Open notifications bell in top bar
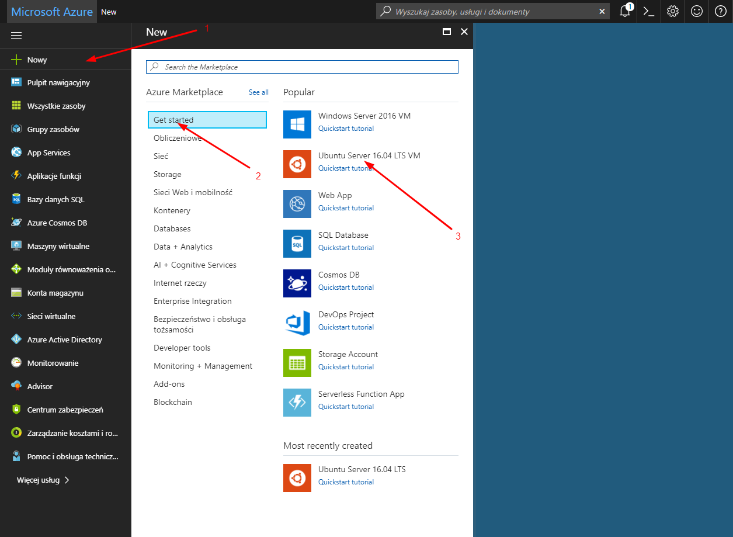The height and width of the screenshot is (537, 733). [625, 11]
